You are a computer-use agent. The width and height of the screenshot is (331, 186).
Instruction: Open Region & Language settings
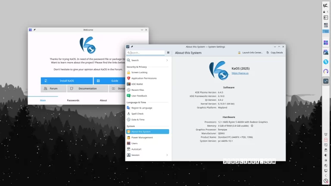click(x=141, y=108)
